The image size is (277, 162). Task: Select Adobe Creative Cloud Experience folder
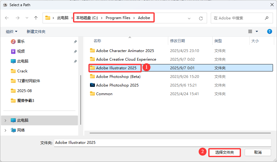[126, 59]
